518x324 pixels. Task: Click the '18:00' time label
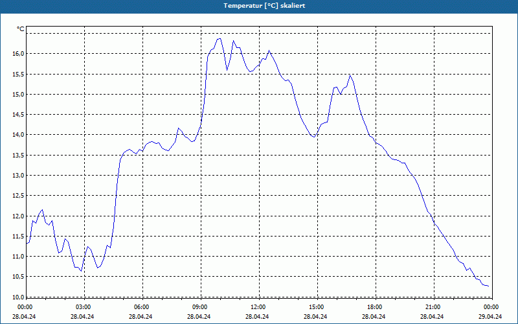(374, 307)
